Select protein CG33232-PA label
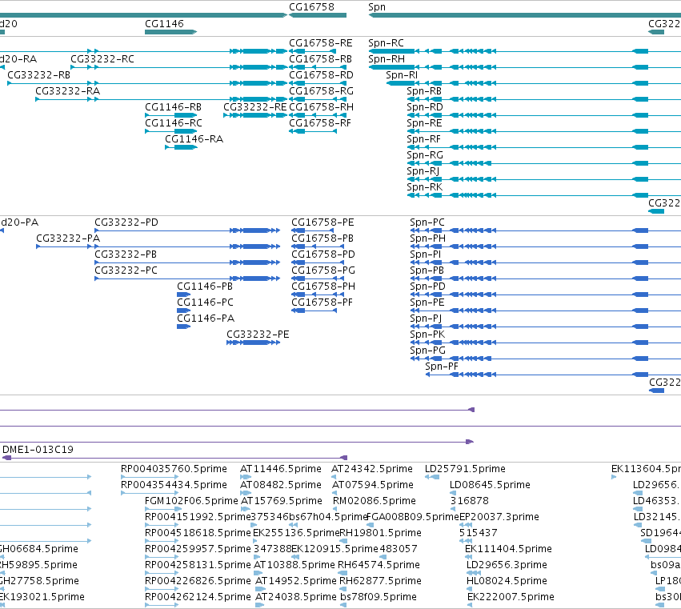681x609 pixels. [68, 238]
